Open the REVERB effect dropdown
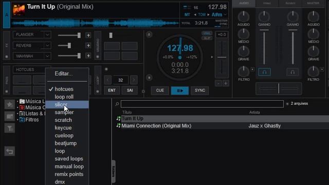The image size is (329, 185). tap(47, 46)
